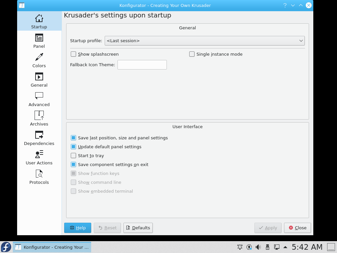Click the title bar question mark help icon
Image resolution: width=337 pixels, height=253 pixels.
(x=285, y=5)
